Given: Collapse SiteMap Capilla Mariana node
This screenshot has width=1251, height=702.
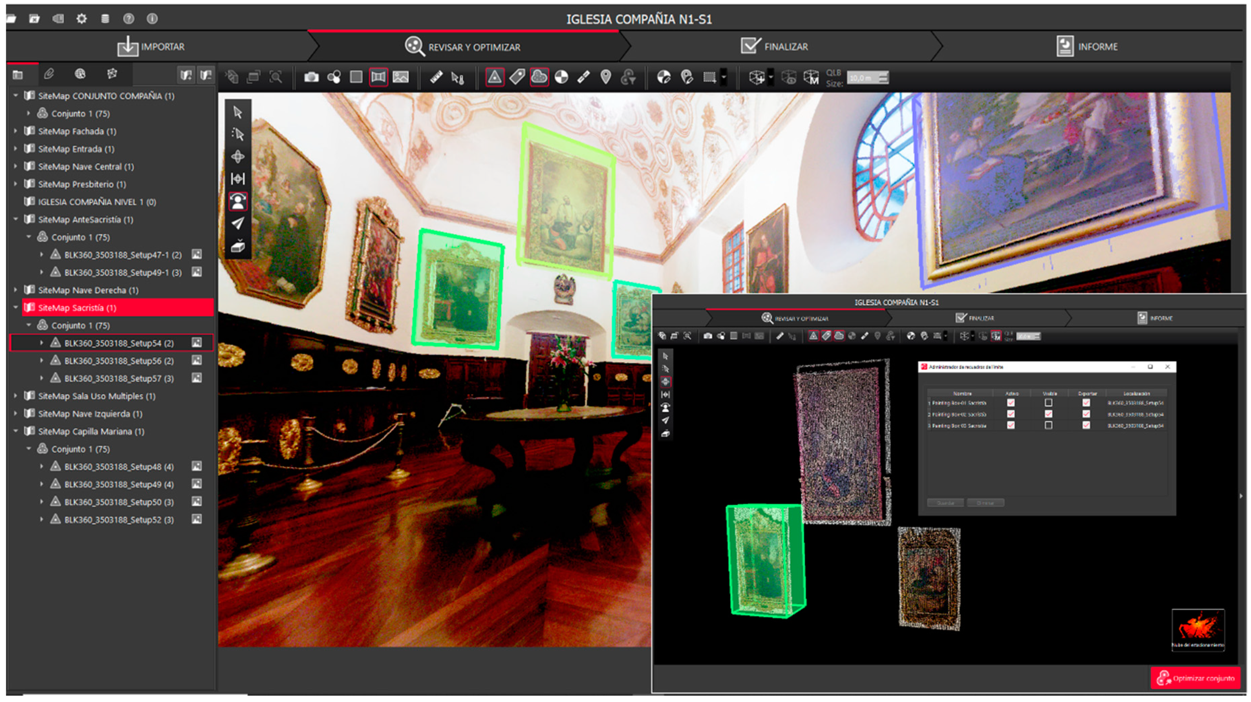Looking at the screenshot, I should click(x=16, y=432).
